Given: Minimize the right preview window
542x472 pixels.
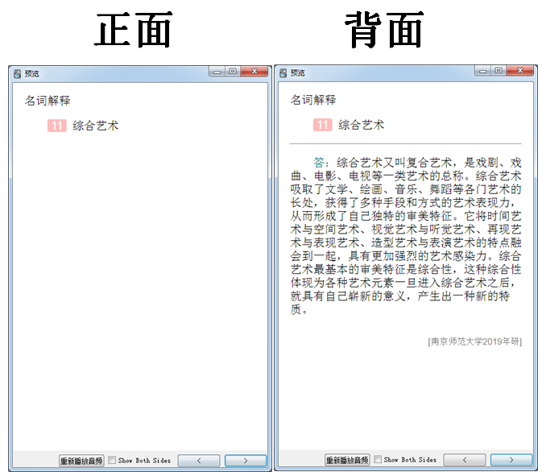Looking at the screenshot, I should click(x=483, y=71).
